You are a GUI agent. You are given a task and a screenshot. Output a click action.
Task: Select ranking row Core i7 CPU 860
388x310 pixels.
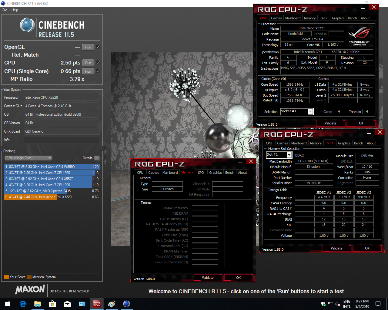(x=52, y=173)
